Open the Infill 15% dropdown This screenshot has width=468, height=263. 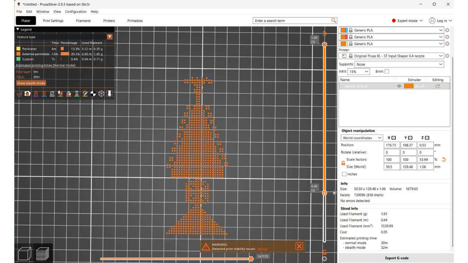(358, 72)
